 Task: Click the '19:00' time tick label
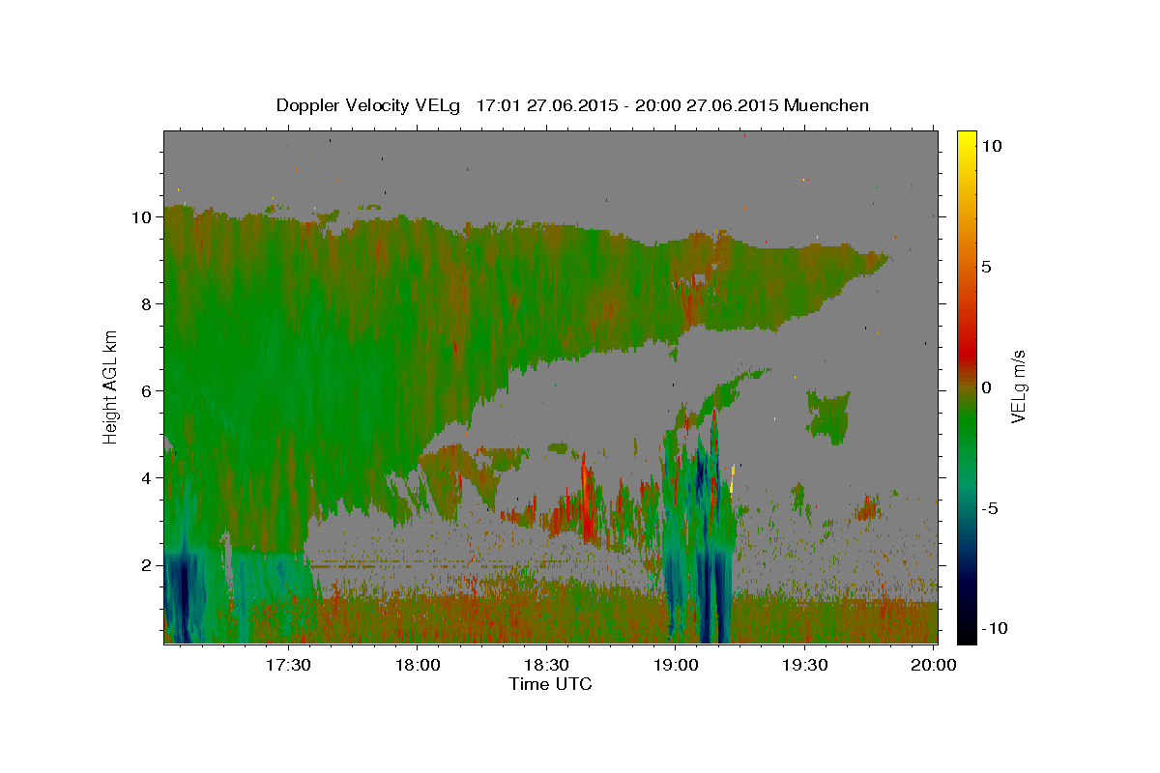(676, 665)
